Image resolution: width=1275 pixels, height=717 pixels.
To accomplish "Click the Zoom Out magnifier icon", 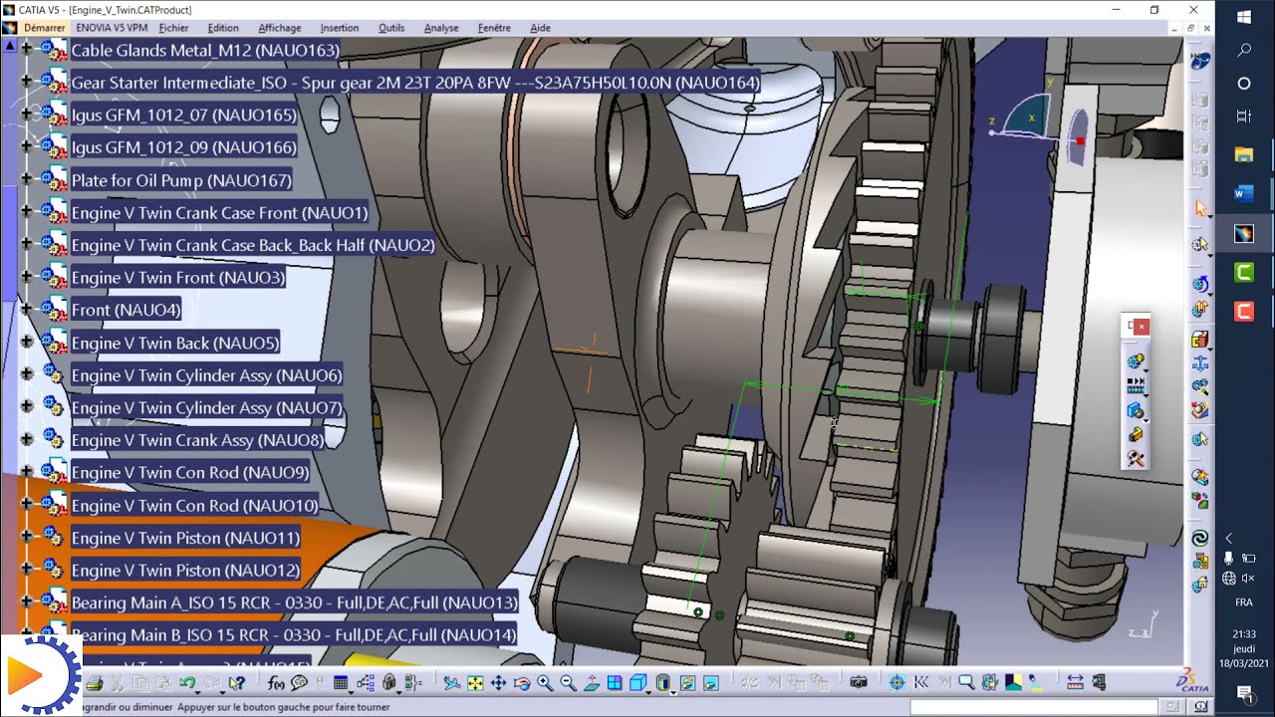I will (568, 683).
